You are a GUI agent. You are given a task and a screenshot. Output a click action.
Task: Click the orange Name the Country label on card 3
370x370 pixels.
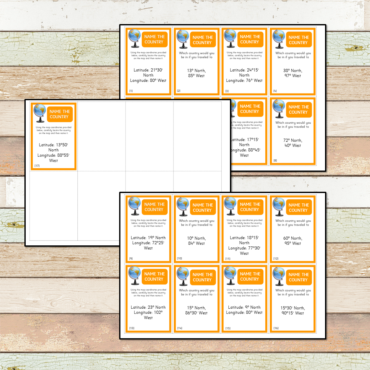[250, 39]
